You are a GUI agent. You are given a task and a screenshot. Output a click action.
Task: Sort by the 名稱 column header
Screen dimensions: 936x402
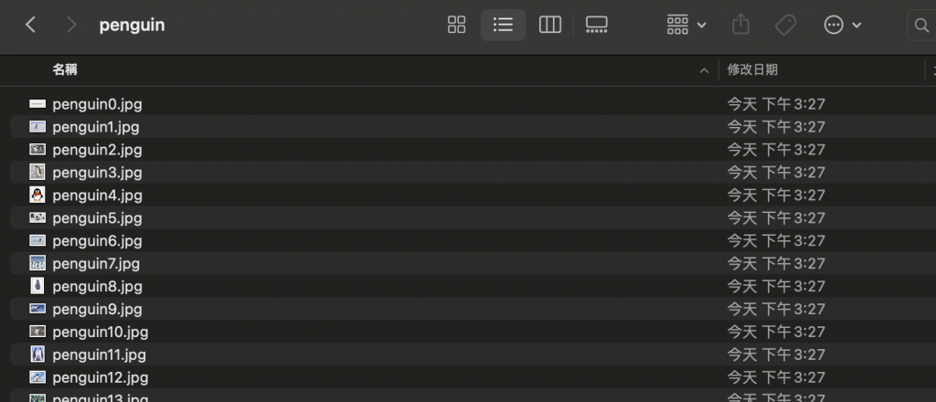pyautogui.click(x=65, y=69)
